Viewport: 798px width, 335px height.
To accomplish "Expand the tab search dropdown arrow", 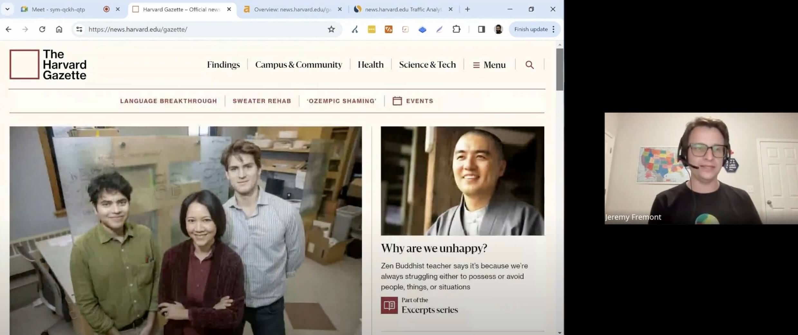I will coord(7,9).
